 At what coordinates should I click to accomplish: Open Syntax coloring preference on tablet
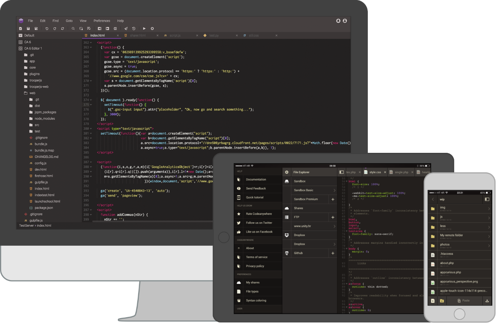(x=256, y=300)
